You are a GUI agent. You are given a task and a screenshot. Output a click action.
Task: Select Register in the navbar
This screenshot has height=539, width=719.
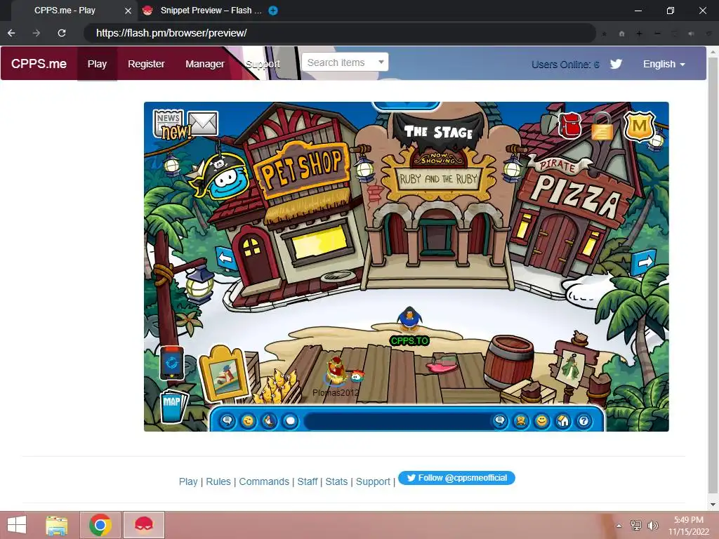point(146,64)
